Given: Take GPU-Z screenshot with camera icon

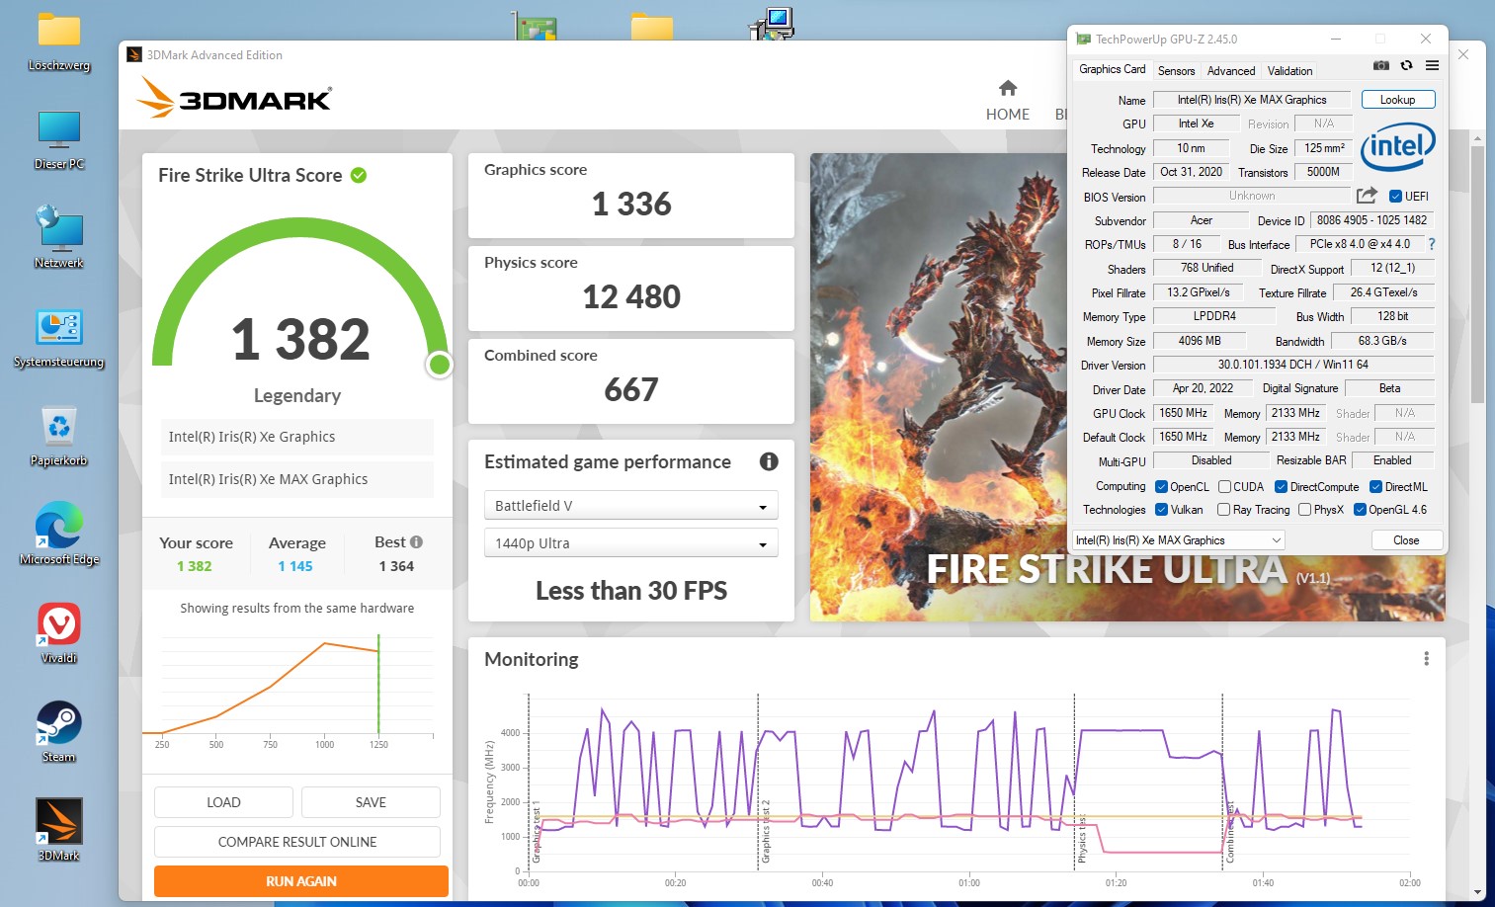Looking at the screenshot, I should point(1381,65).
